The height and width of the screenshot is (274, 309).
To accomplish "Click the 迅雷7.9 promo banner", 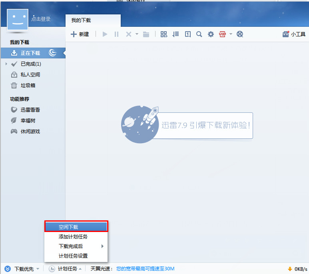I will click(187, 125).
